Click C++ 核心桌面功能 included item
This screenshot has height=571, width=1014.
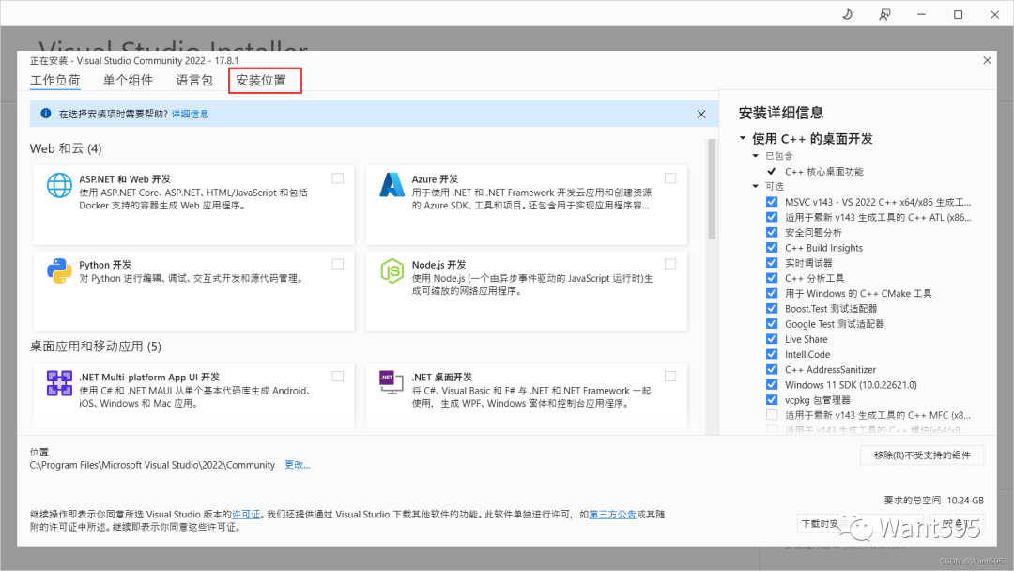point(824,171)
